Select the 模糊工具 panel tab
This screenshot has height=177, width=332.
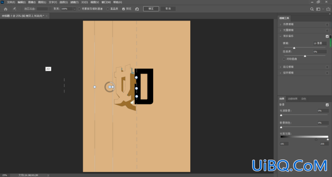click(284, 18)
